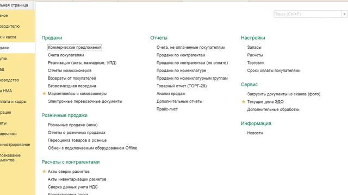Open Безвозмездная передача

72,86
